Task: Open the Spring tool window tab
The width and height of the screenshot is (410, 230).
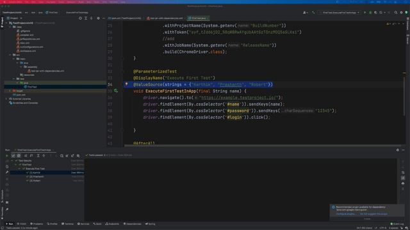Action: [151, 224]
